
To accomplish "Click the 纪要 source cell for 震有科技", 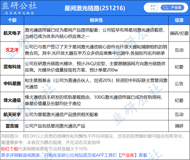I will pos(179,67).
